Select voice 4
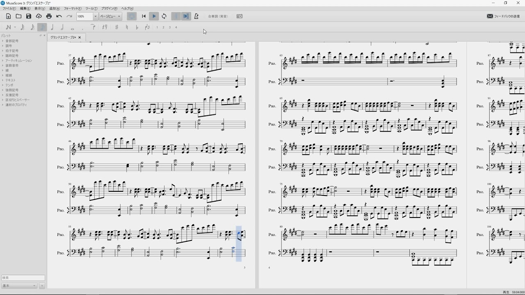The height and width of the screenshot is (295, 525). pyautogui.click(x=176, y=27)
